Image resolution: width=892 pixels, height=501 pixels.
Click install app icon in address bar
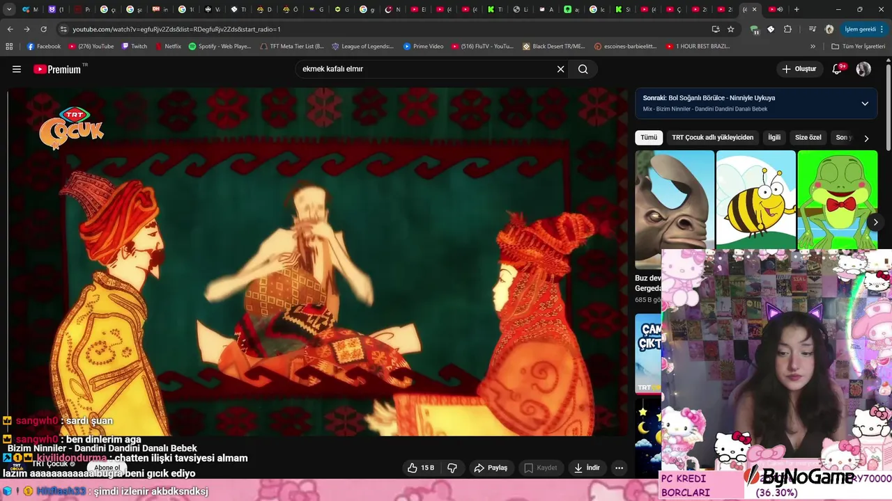tap(716, 29)
